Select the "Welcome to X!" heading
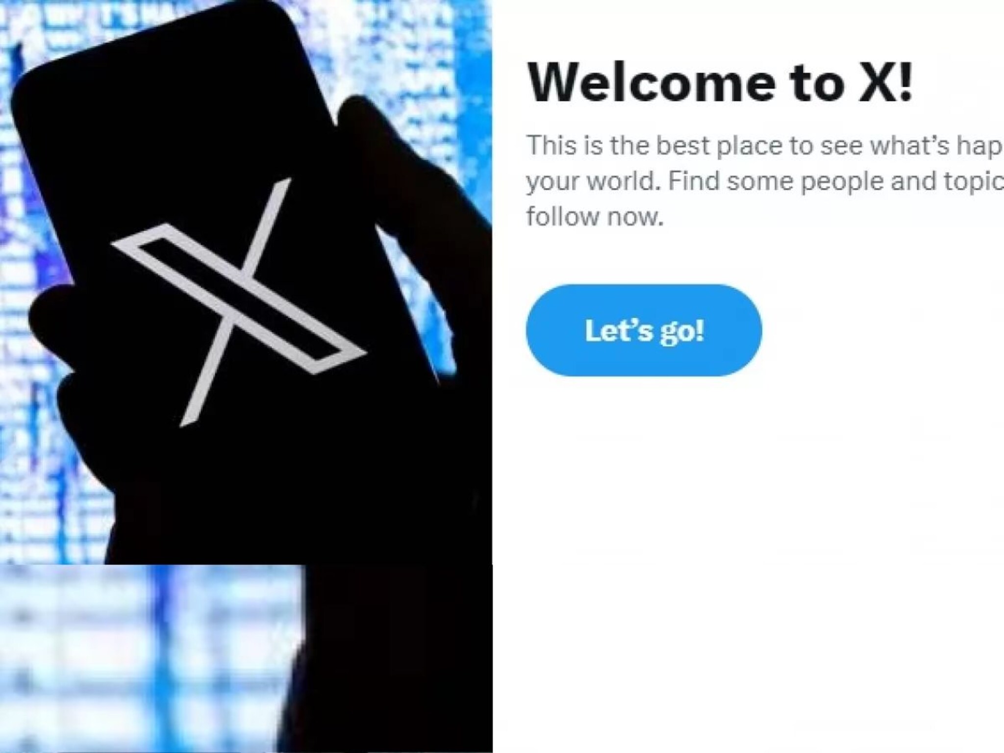The image size is (1004, 753). point(720,83)
